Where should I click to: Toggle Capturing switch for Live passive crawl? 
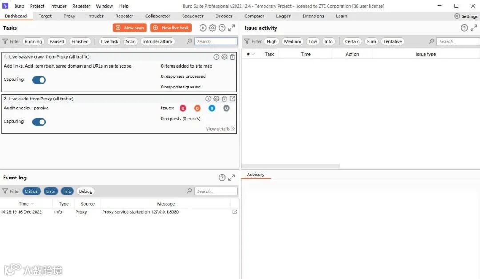pyautogui.click(x=39, y=80)
